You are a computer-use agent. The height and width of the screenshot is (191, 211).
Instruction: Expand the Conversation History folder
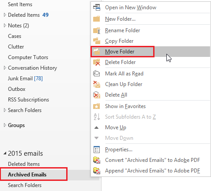pos(5,68)
